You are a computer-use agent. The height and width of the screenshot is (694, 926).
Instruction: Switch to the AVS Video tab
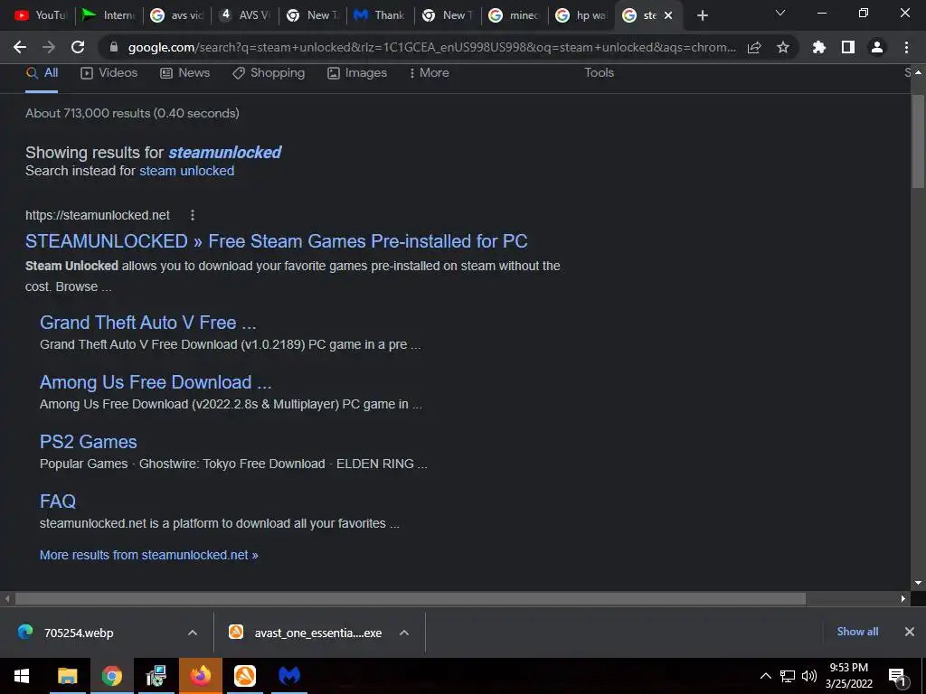click(244, 15)
